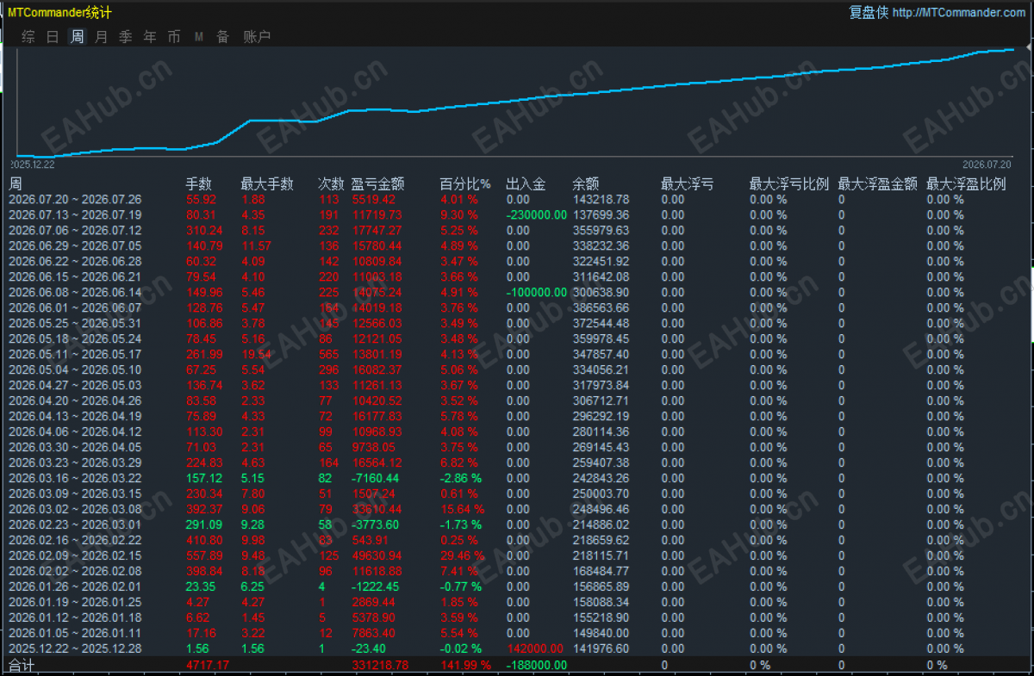This screenshot has width=1034, height=676.
Task: Sort by the 出入金 column header
Action: click(526, 183)
